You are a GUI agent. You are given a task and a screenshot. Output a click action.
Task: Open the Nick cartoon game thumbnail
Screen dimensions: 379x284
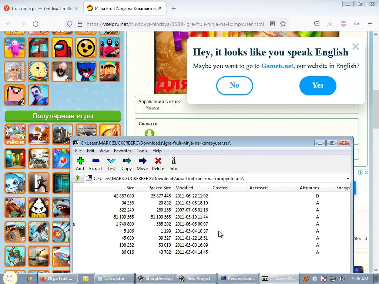pyautogui.click(x=15, y=134)
